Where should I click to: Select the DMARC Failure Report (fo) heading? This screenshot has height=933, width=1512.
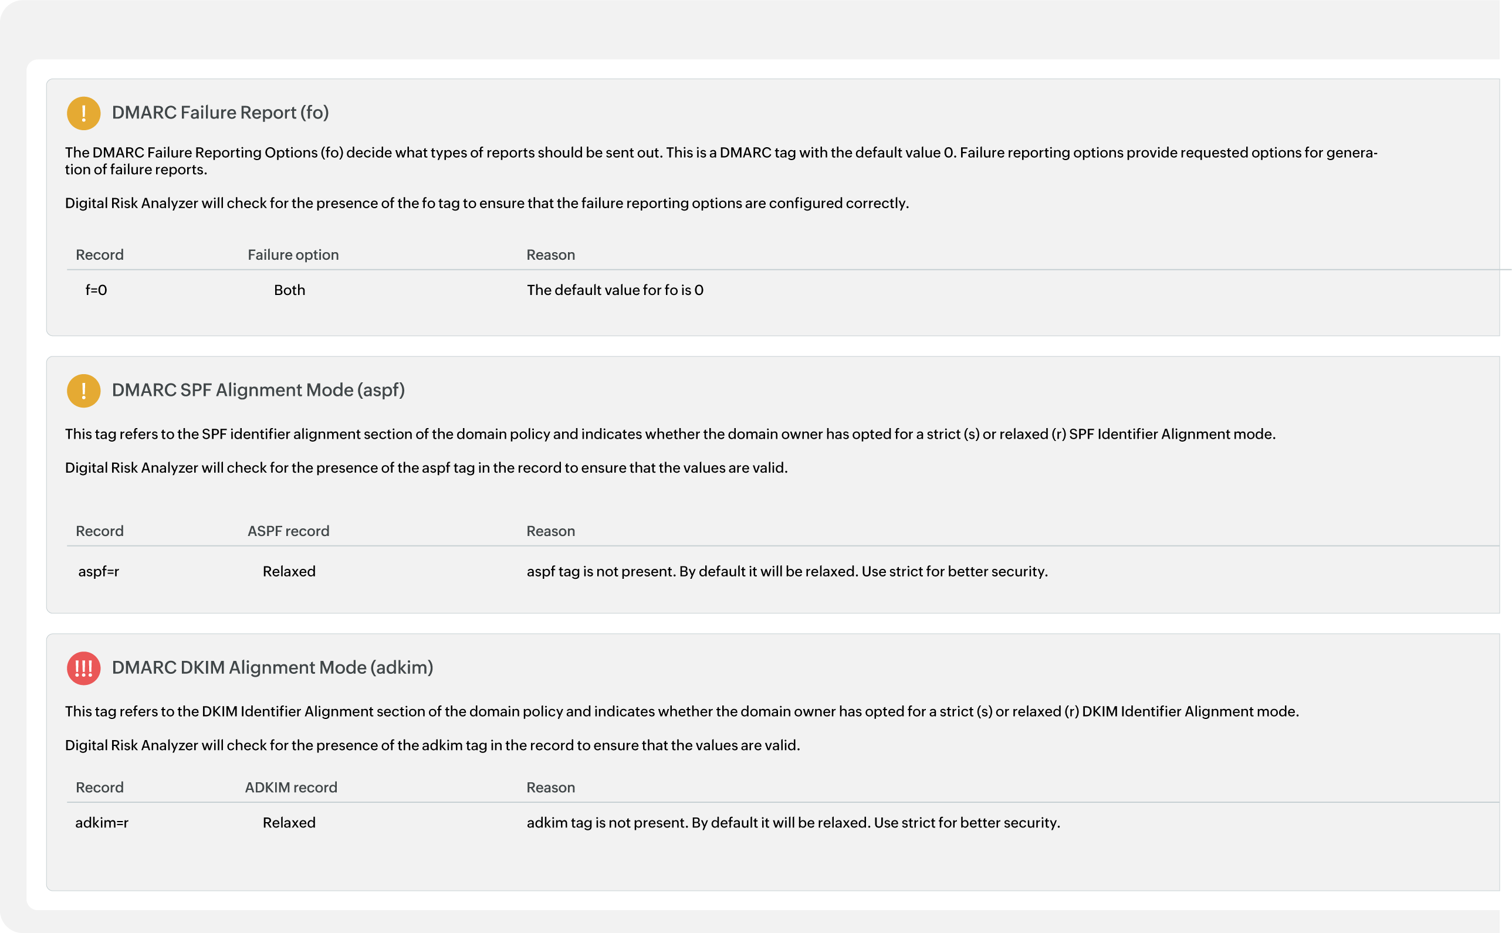coord(220,113)
